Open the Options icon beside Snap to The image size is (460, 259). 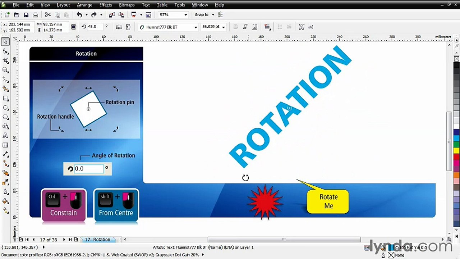(221, 15)
